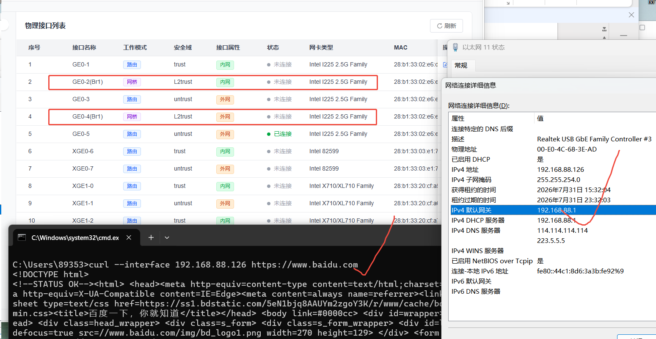Select the highlighted IPv4 默认网关 row
Image resolution: width=656 pixels, height=339 pixels.
tap(552, 210)
